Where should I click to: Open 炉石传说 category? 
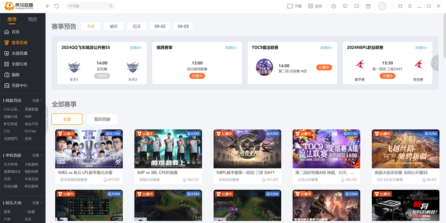pyautogui.click(x=10, y=124)
